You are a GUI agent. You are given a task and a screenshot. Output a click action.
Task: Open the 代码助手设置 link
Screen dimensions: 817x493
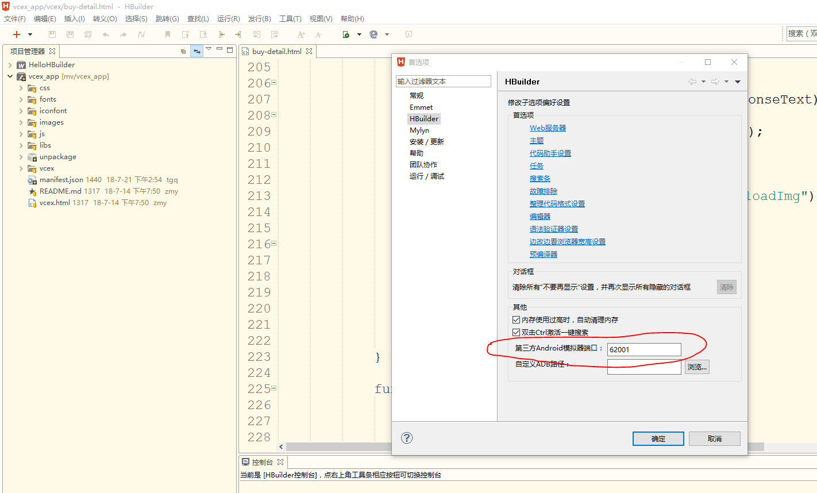pos(550,153)
